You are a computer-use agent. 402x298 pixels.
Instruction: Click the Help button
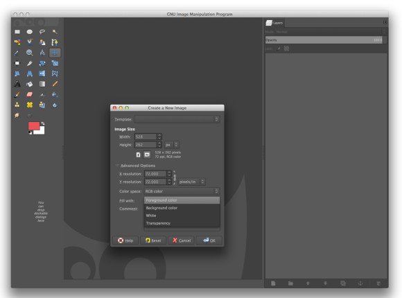125,240
